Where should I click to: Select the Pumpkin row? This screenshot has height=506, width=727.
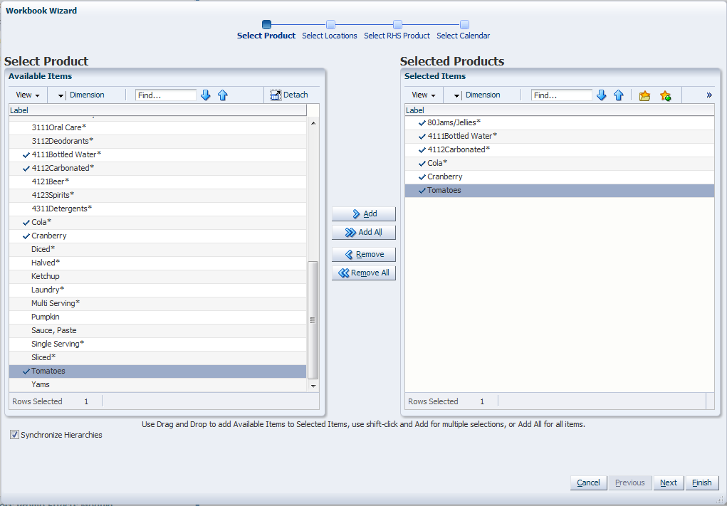[157, 317]
